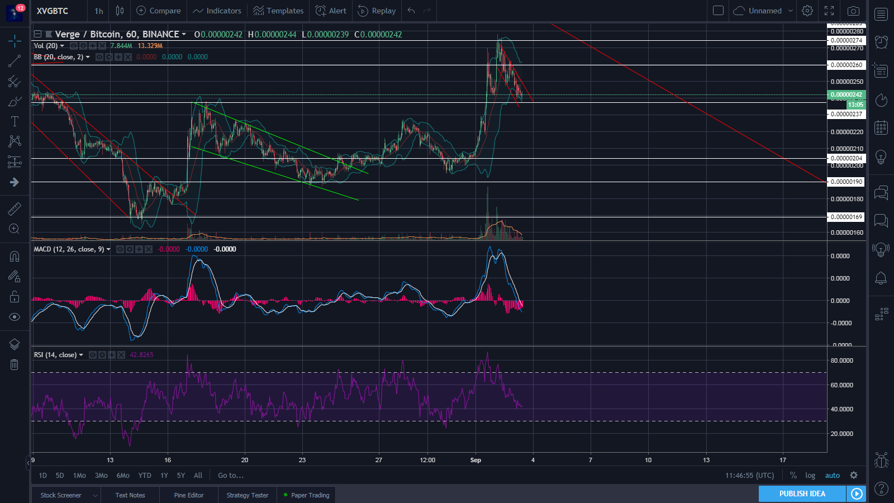Open candlestick chart style selector
This screenshot has width=894, height=503.
click(x=120, y=11)
